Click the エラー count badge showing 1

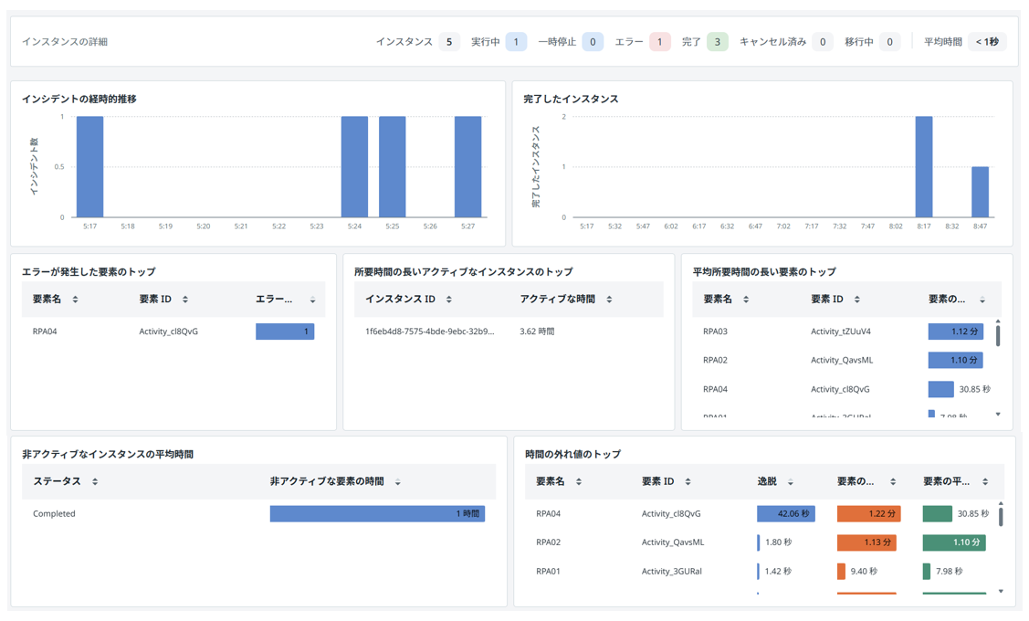coord(659,42)
